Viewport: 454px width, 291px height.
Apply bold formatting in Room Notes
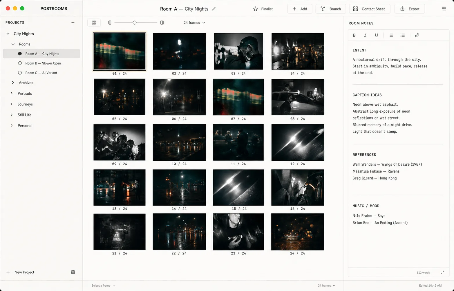354,35
